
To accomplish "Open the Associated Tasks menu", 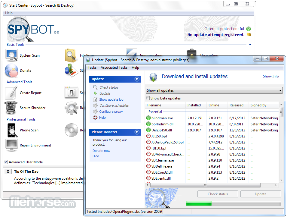I will coord(114,68).
